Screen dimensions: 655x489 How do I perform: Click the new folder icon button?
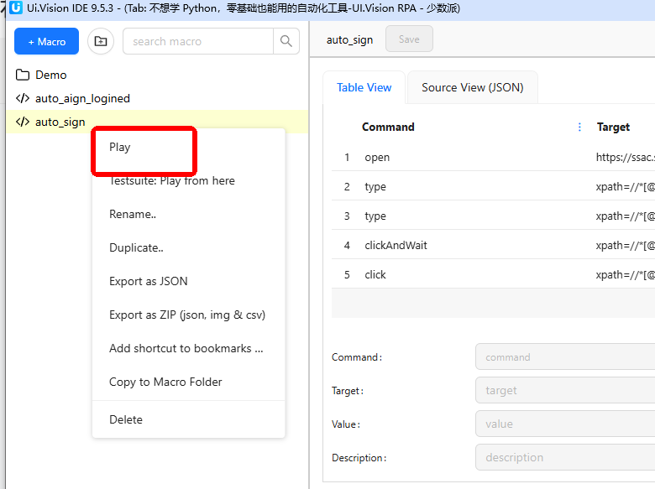[101, 41]
